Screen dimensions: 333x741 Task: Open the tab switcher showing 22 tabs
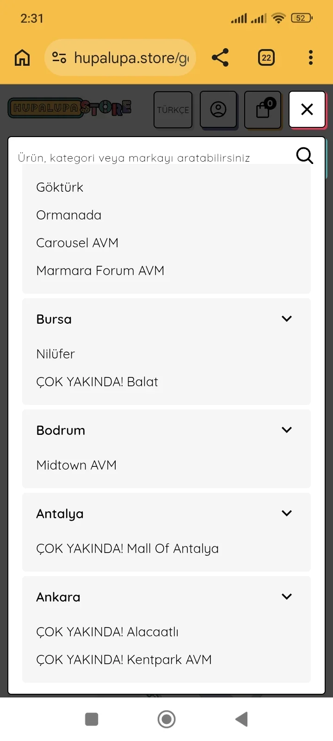click(266, 58)
